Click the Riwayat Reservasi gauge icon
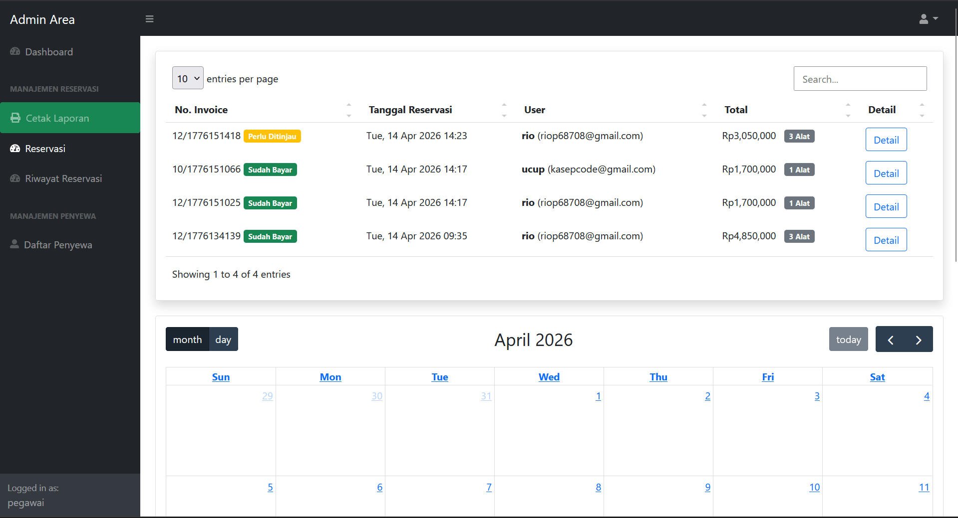This screenshot has width=958, height=518. click(15, 178)
